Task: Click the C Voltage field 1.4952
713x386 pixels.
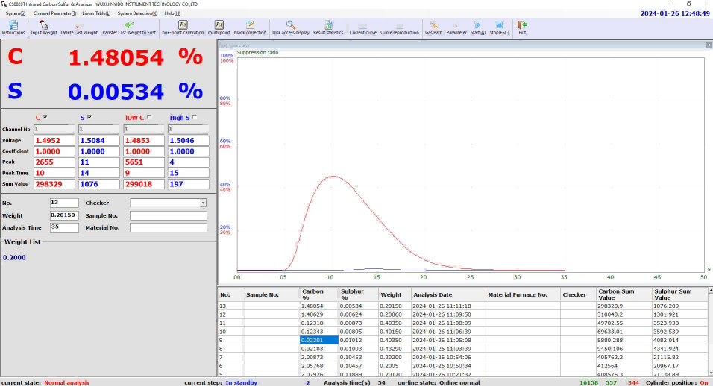Action: click(x=54, y=141)
